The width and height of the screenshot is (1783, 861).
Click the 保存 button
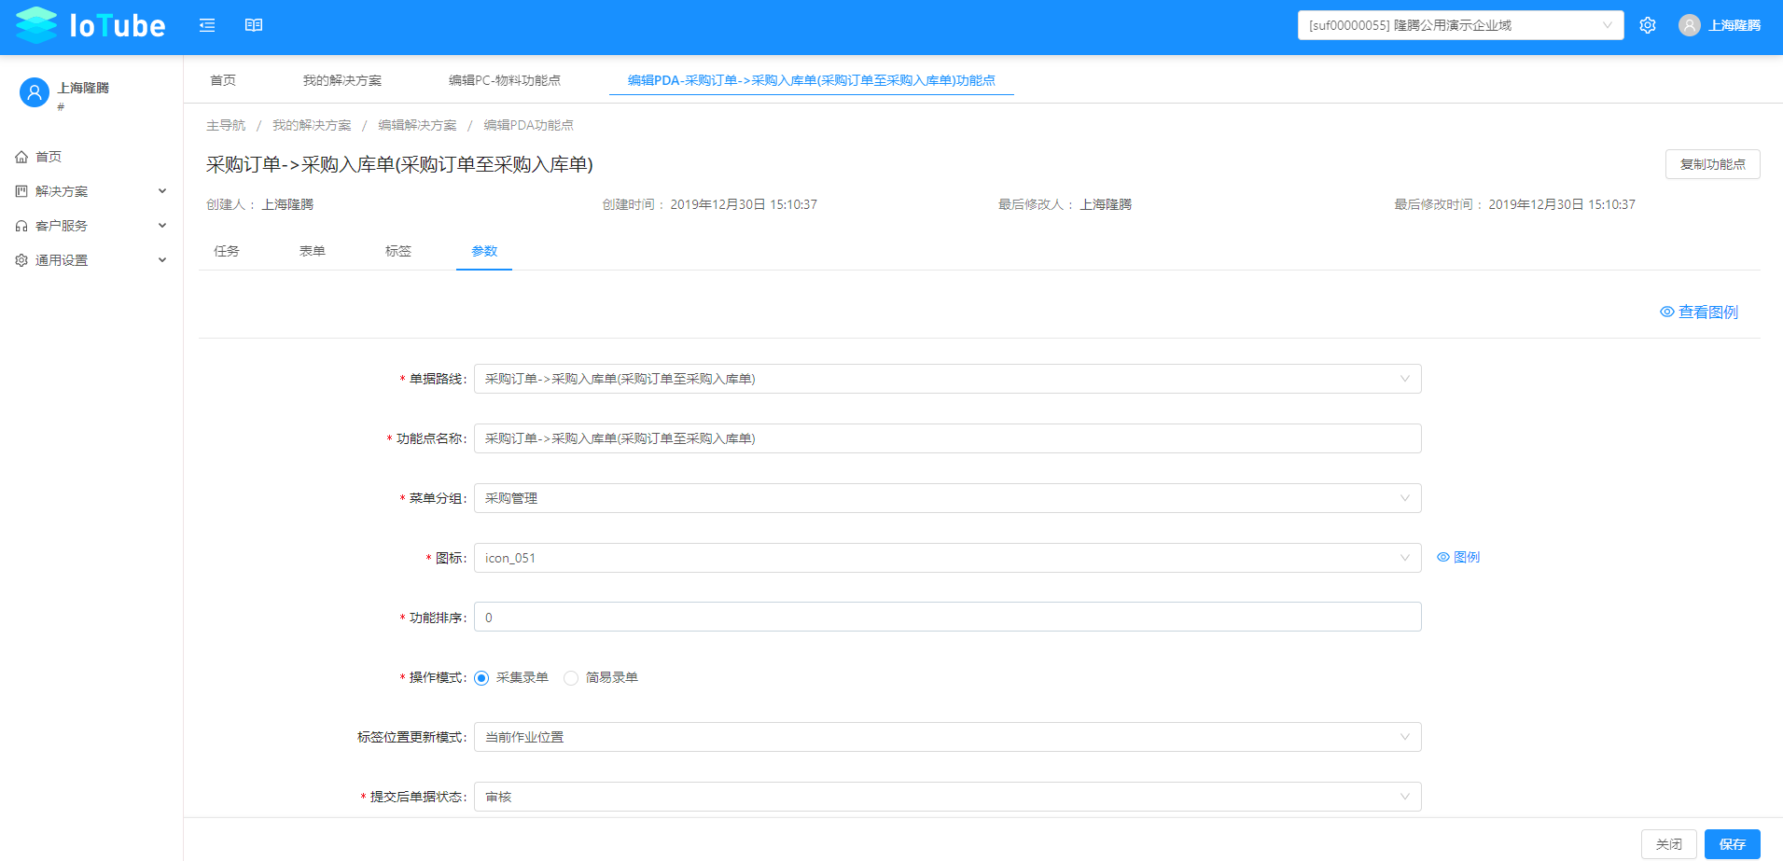(x=1732, y=844)
